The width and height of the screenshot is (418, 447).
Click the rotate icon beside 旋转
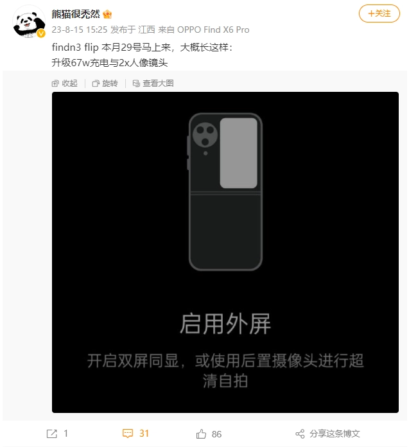click(96, 83)
